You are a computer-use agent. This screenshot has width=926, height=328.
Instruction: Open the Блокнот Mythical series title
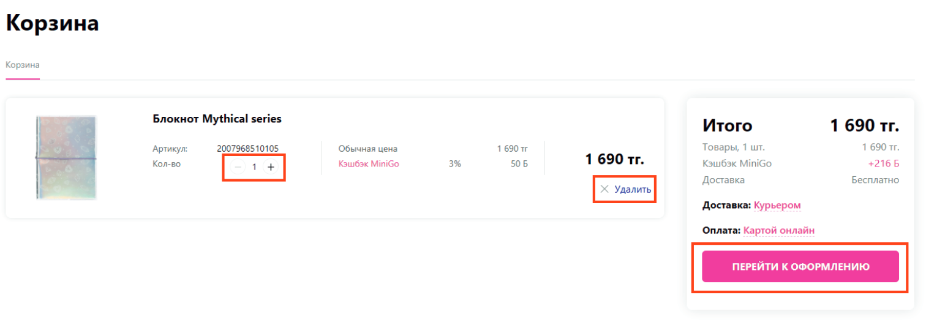tap(217, 119)
